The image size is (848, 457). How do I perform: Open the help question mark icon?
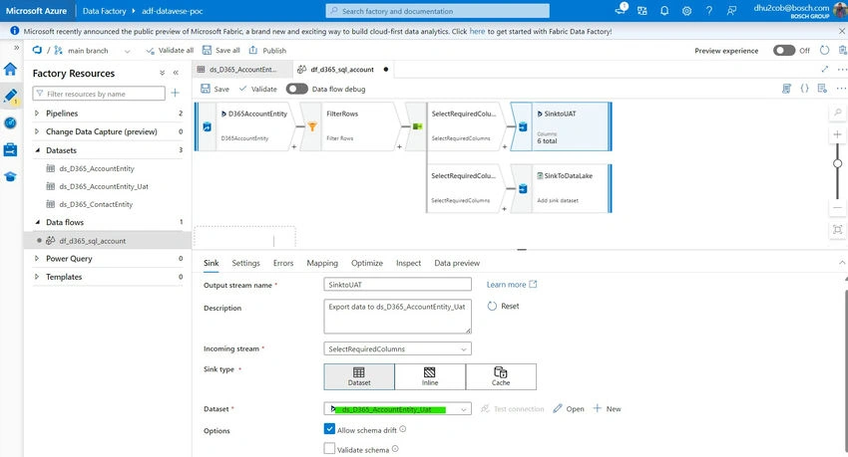pos(708,11)
